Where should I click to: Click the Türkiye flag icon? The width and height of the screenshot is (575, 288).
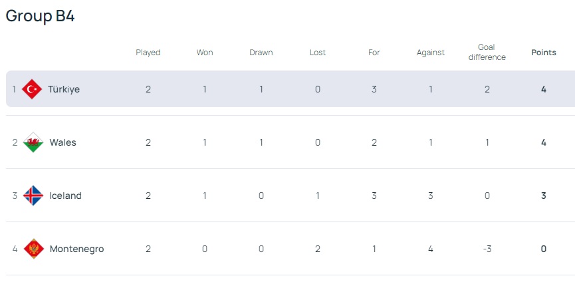[32, 89]
